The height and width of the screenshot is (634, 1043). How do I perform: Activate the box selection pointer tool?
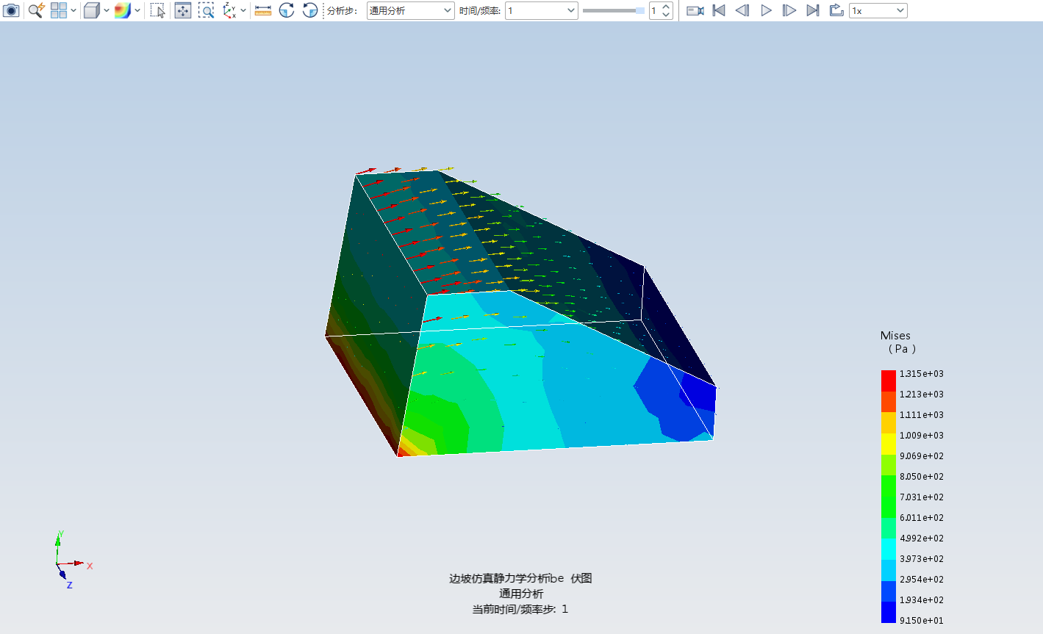click(157, 10)
